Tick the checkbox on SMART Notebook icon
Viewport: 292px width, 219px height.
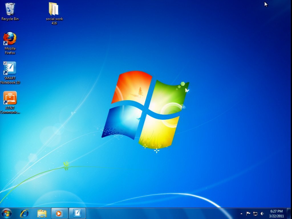click(x=5, y=63)
